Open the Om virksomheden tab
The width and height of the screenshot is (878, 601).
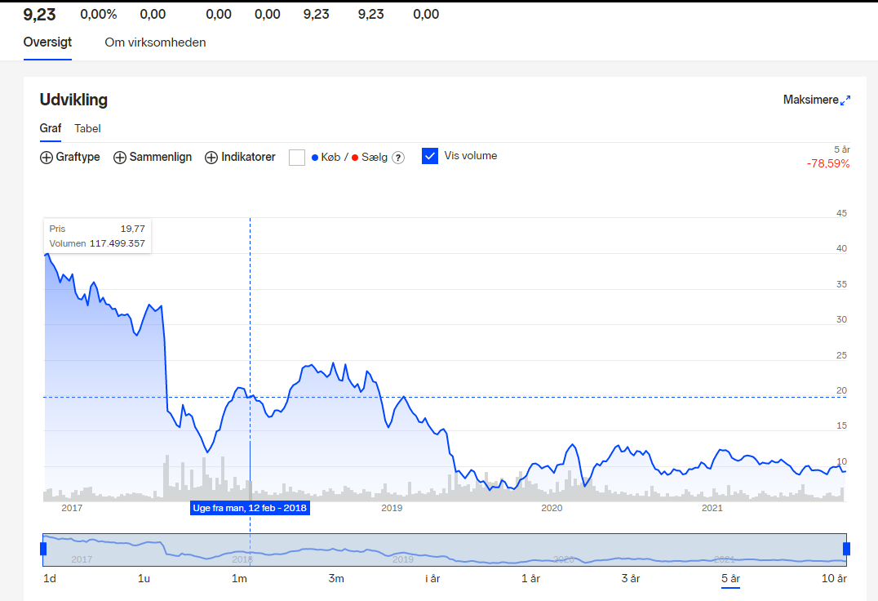(x=155, y=42)
